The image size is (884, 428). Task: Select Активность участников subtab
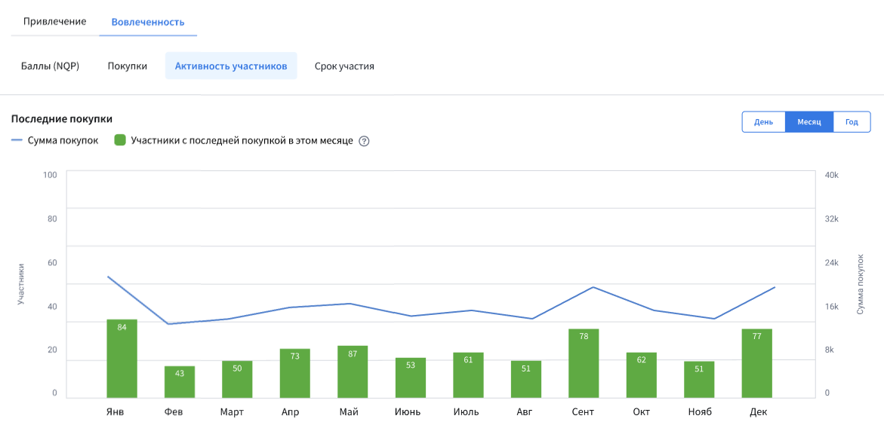[231, 66]
